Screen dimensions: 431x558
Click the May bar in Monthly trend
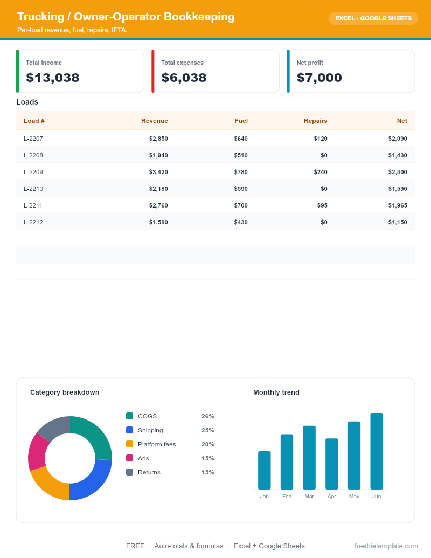pos(354,456)
